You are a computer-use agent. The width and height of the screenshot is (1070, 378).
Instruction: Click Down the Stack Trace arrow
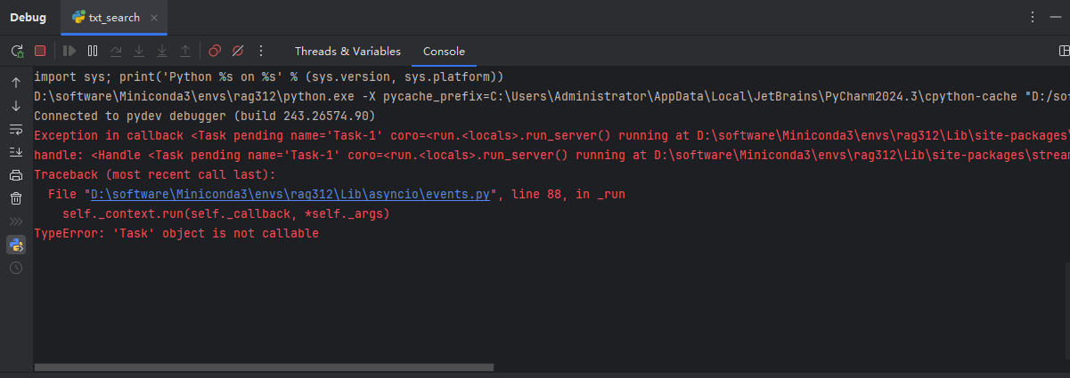(16, 105)
